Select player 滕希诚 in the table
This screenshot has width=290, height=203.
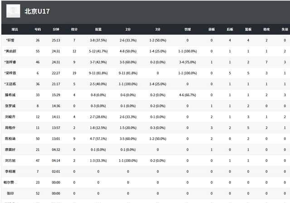(10, 95)
